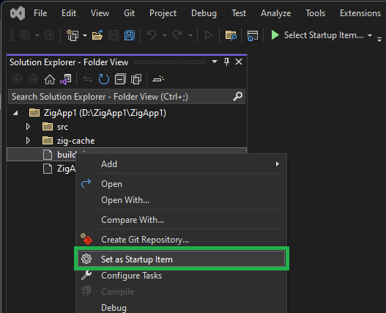Click the Collapse All icon in Solution Explorer
386x313 pixels.
[x=120, y=79]
